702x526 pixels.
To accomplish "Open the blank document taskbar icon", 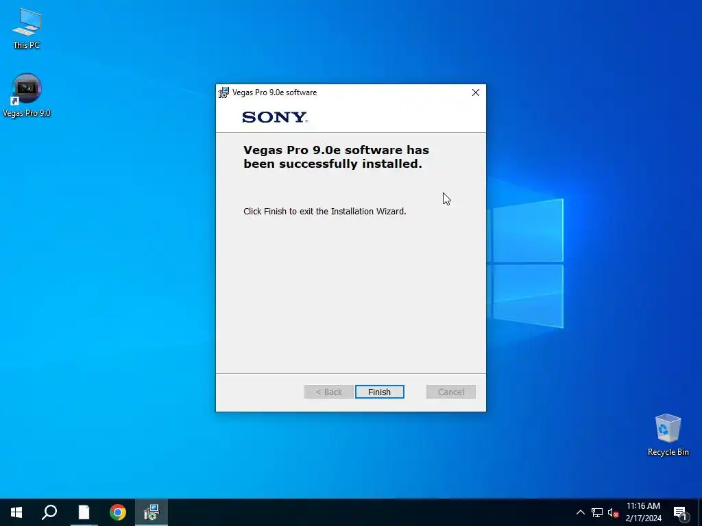I will click(84, 512).
